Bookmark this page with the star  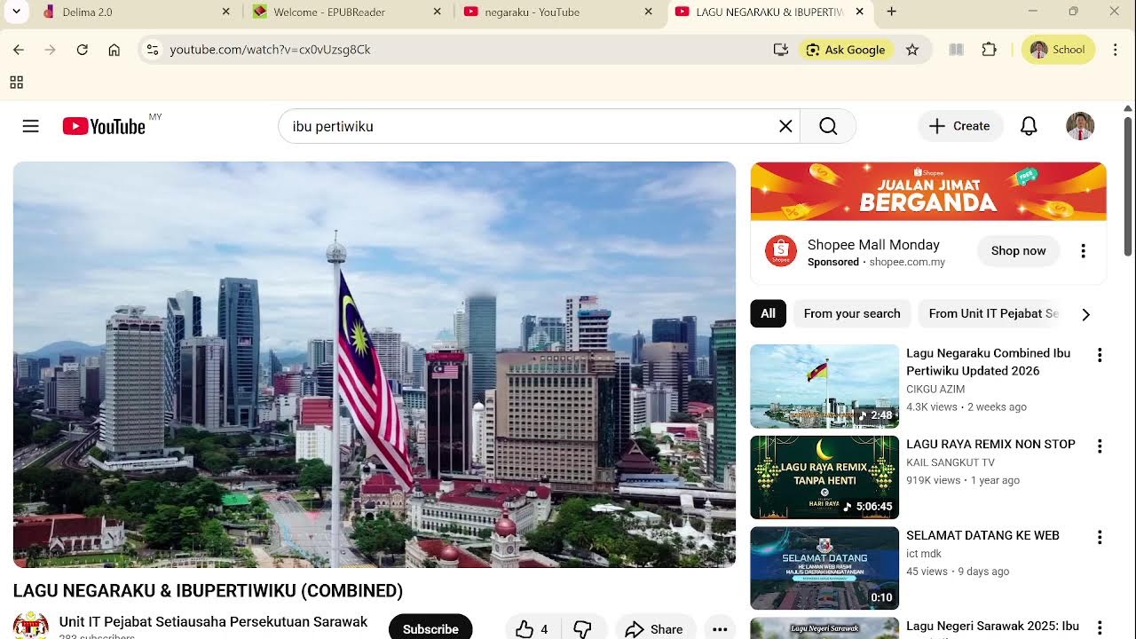pyautogui.click(x=912, y=50)
